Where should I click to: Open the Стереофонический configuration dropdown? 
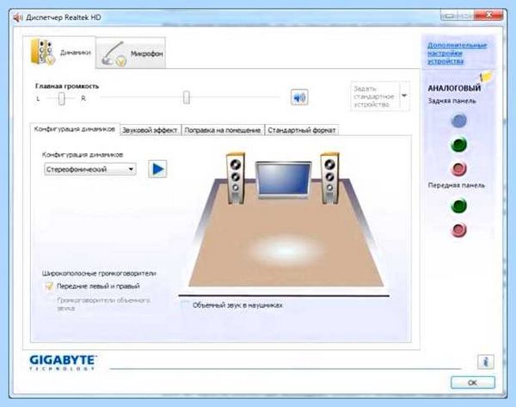point(89,170)
